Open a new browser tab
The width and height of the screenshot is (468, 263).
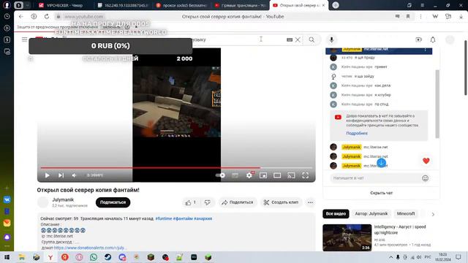(x=336, y=5)
